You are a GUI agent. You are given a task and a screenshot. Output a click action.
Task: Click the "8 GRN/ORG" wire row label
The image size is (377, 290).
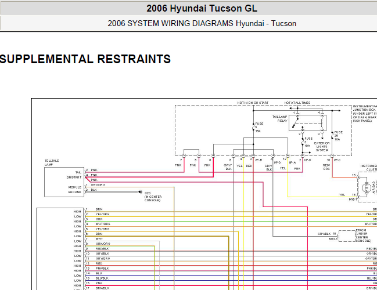coord(98,244)
